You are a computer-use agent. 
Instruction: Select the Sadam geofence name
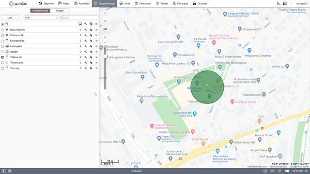coord(14,52)
